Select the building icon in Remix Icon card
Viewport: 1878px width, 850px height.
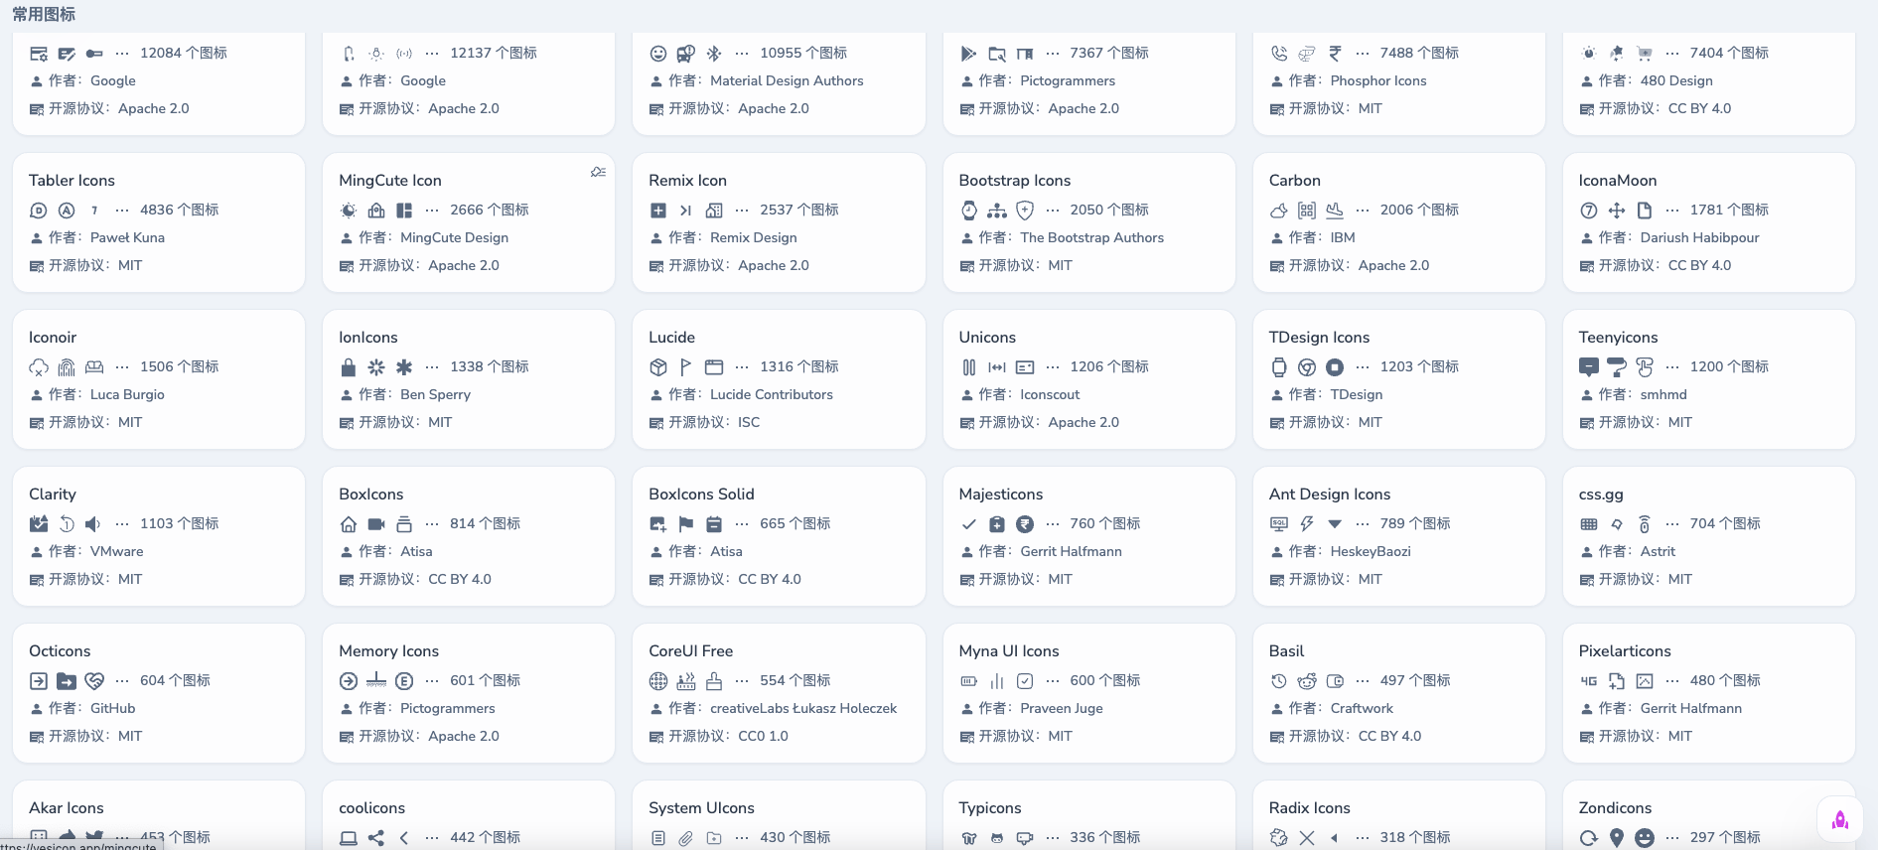[x=714, y=211]
